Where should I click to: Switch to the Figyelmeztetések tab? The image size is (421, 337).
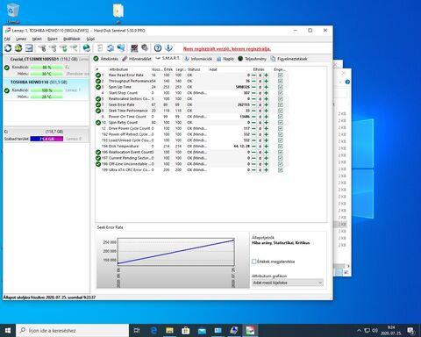[x=289, y=59]
